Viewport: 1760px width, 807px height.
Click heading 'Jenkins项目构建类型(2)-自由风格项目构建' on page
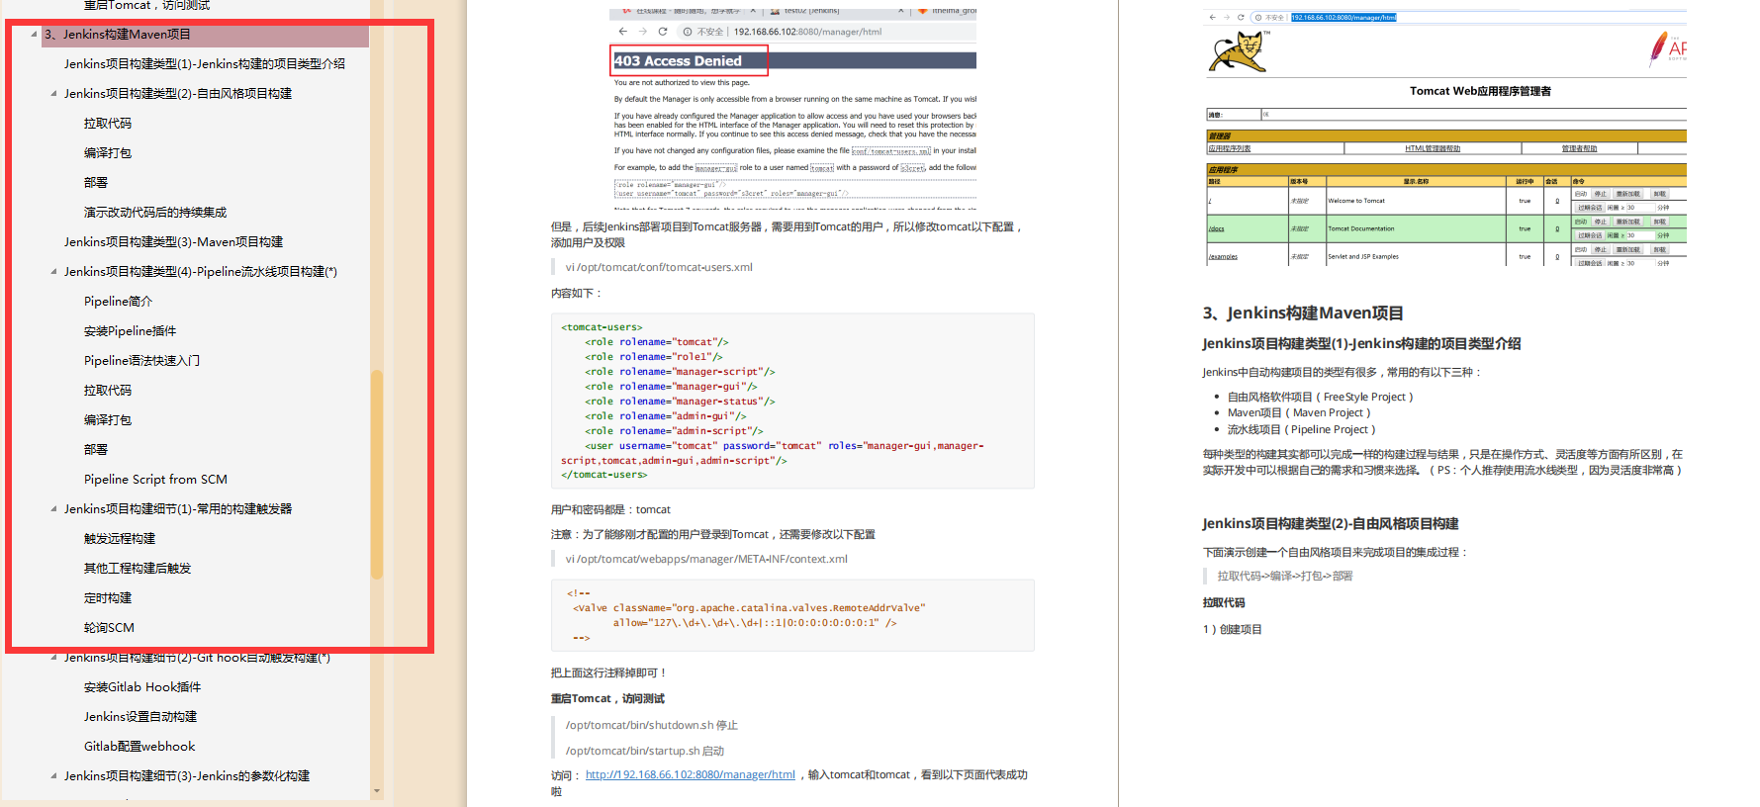click(x=1331, y=523)
